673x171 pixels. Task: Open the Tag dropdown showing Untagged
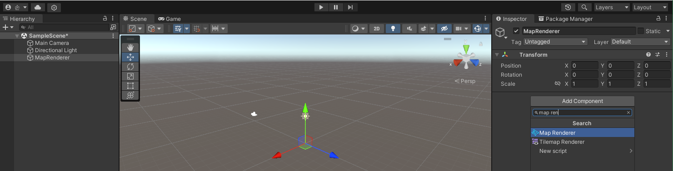click(x=556, y=42)
